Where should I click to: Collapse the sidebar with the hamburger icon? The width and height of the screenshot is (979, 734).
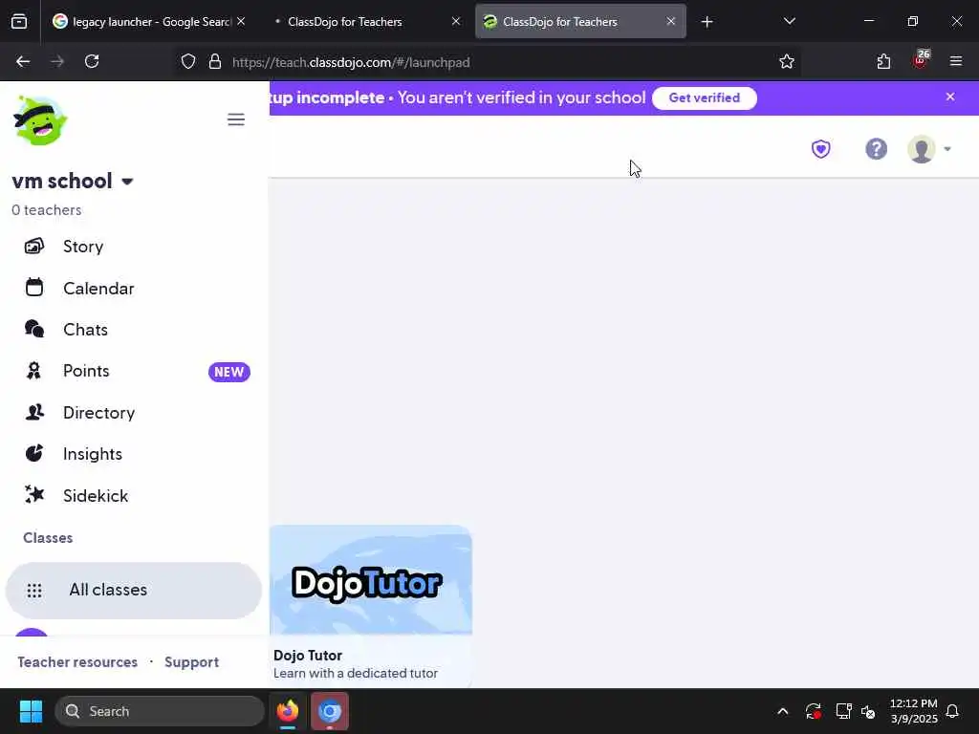pyautogui.click(x=236, y=119)
